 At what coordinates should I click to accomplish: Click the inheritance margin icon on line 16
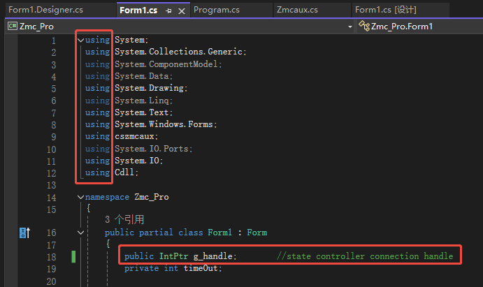pos(24,233)
